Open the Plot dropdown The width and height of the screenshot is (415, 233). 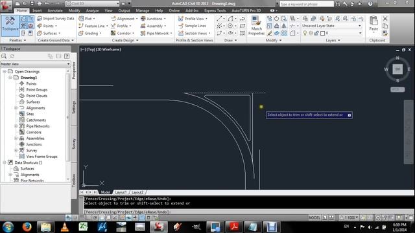pyautogui.click(x=87, y=19)
